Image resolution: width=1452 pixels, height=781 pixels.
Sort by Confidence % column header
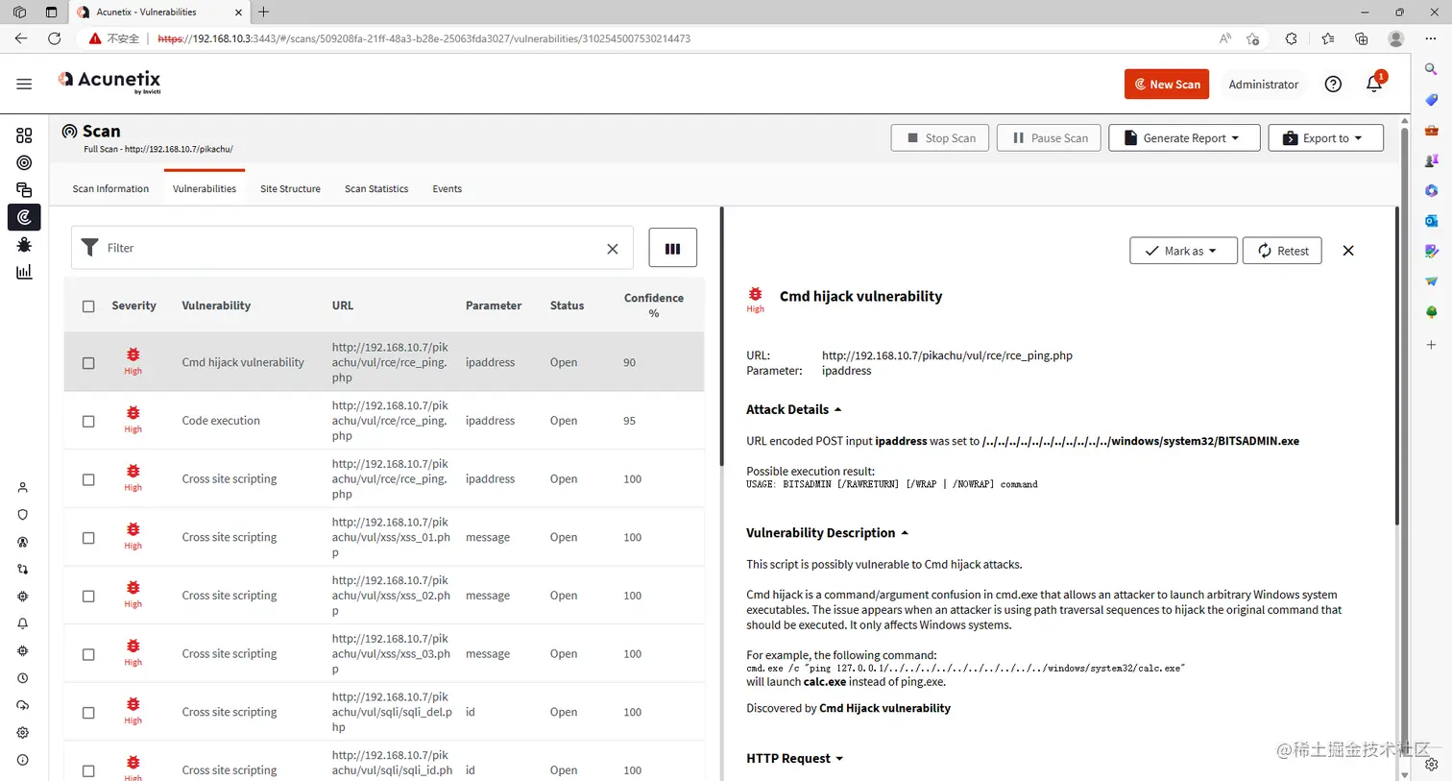tap(654, 305)
